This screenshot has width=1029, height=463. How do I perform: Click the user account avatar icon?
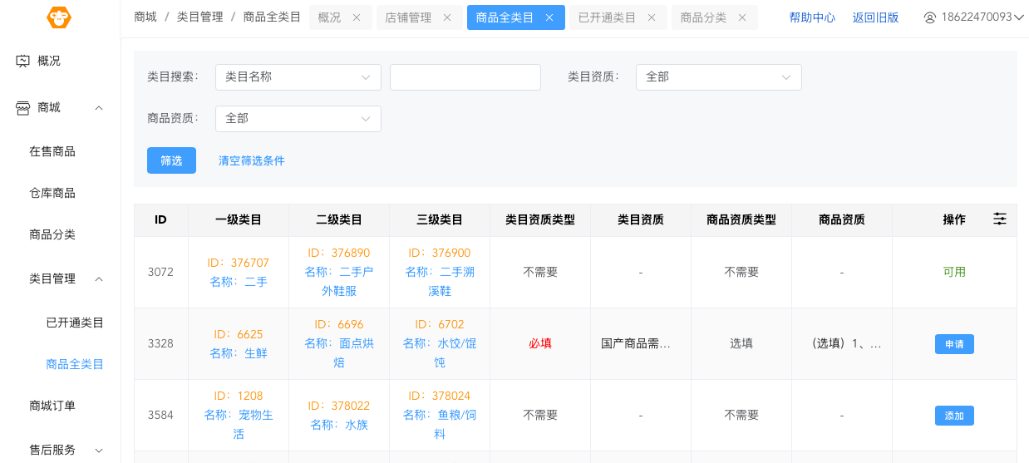tap(930, 17)
